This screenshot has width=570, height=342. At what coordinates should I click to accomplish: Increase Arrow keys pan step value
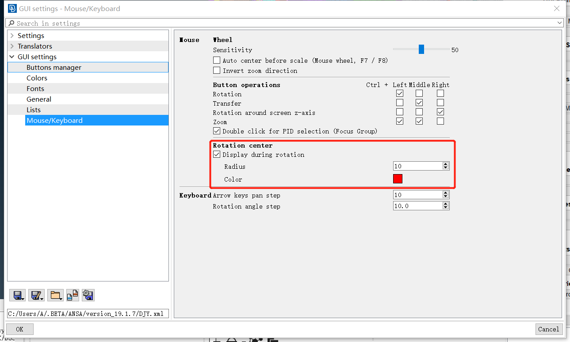(x=446, y=193)
